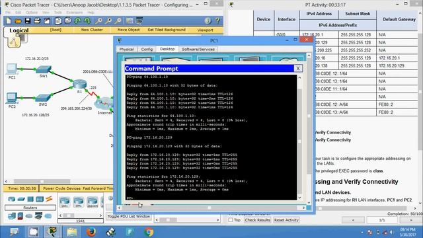Click the [Root] navigation label

(x=56, y=30)
